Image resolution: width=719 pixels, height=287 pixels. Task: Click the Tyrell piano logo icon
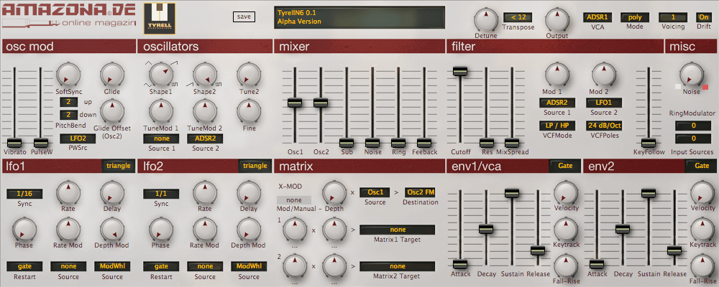click(159, 17)
